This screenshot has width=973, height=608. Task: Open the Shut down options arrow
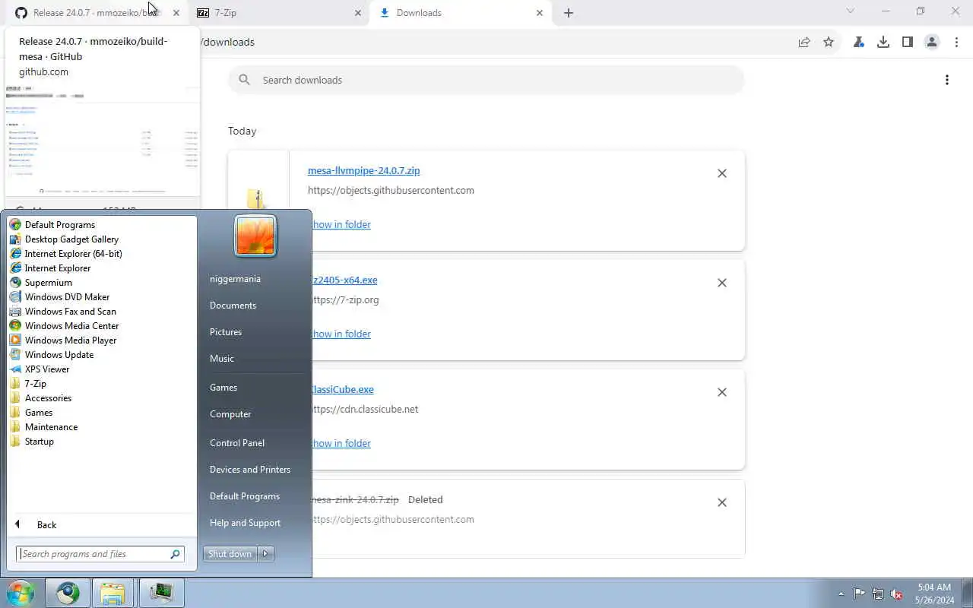click(265, 554)
